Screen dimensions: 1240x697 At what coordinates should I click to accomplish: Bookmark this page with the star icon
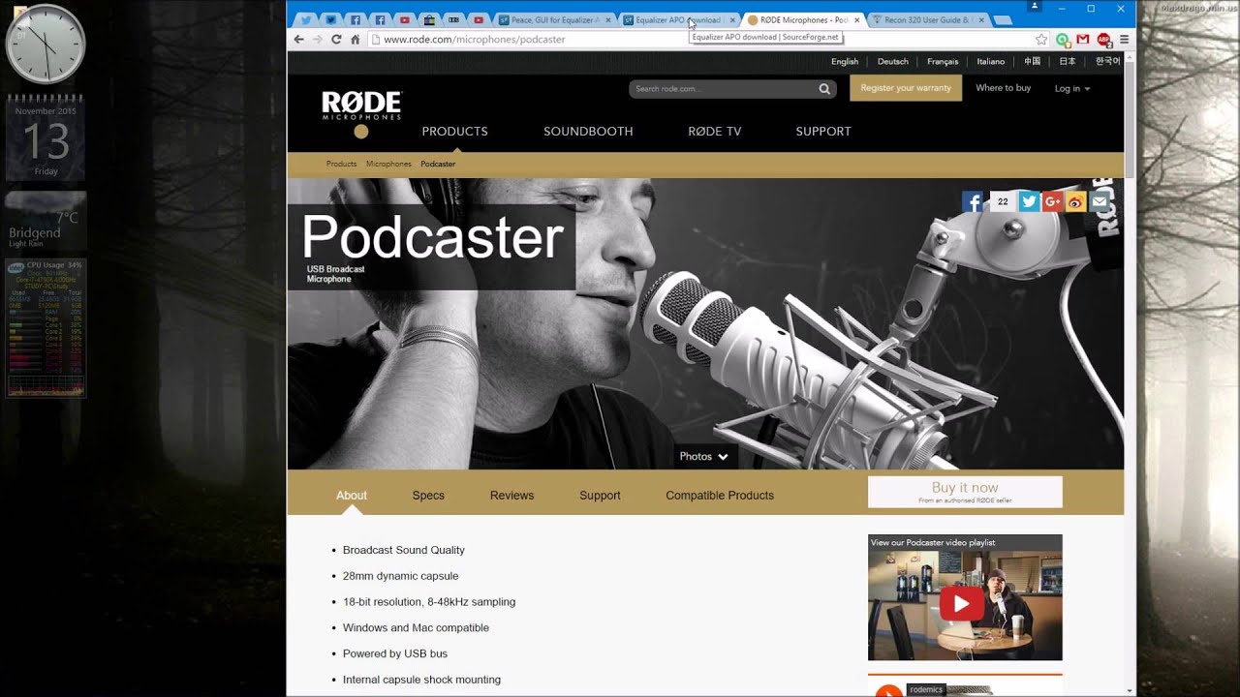point(1041,40)
